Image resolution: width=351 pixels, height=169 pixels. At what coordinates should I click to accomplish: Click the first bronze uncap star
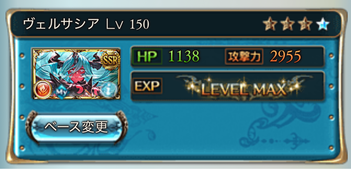click(x=270, y=25)
